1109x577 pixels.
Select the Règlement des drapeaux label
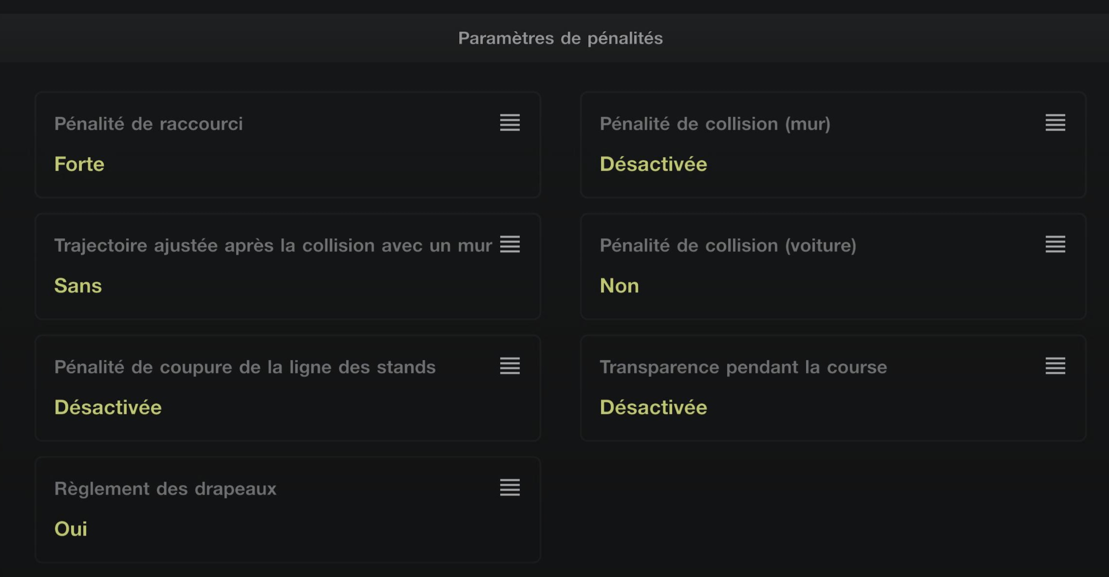165,488
